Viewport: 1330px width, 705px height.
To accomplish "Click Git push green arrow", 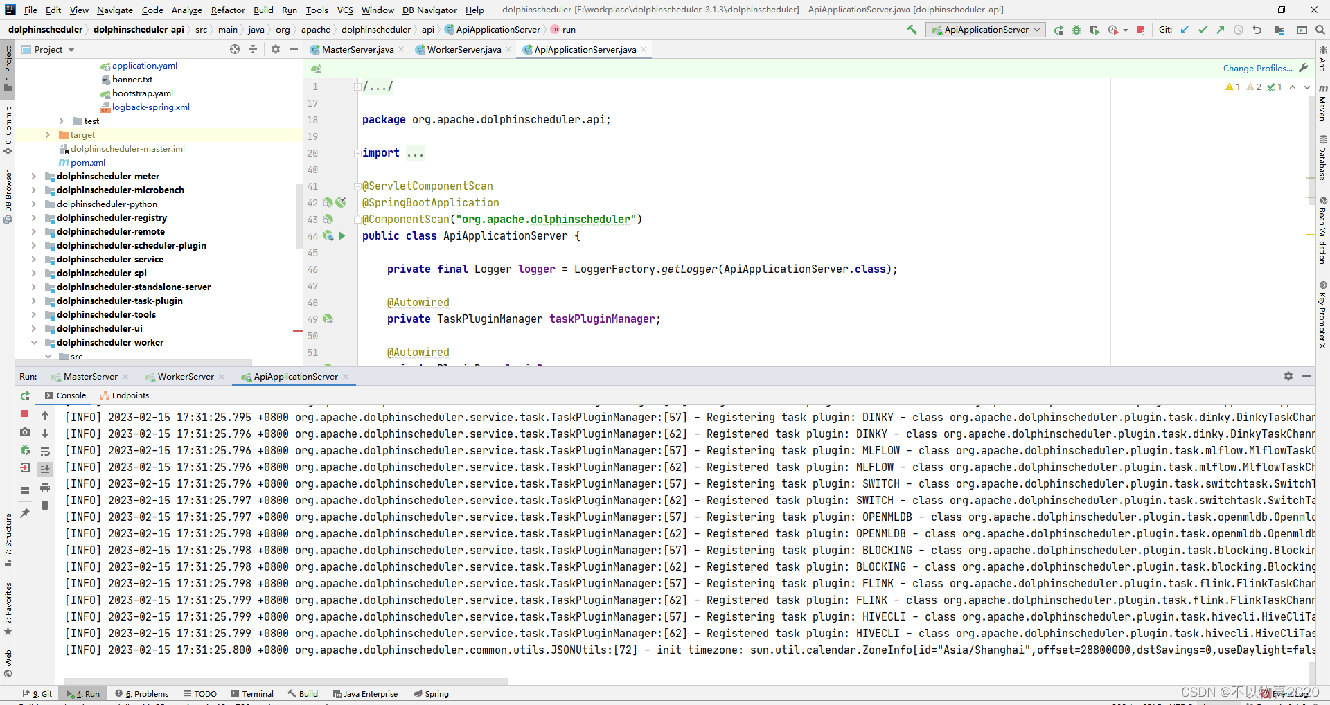I will (x=1221, y=30).
